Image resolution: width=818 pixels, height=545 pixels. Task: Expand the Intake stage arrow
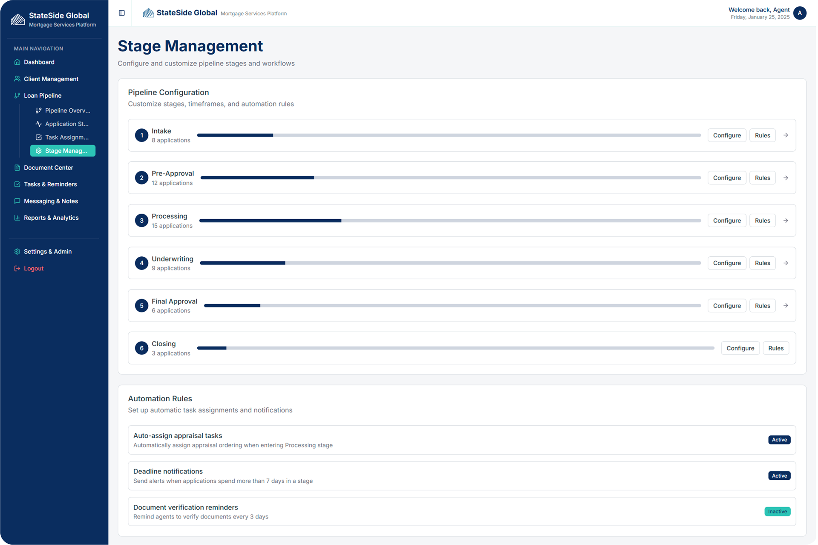pos(786,135)
